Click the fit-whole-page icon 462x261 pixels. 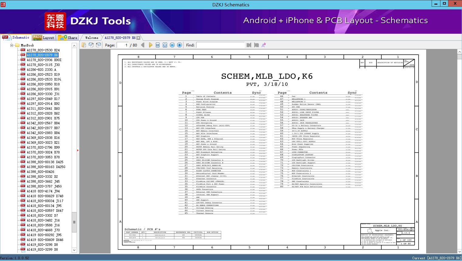pos(165,45)
